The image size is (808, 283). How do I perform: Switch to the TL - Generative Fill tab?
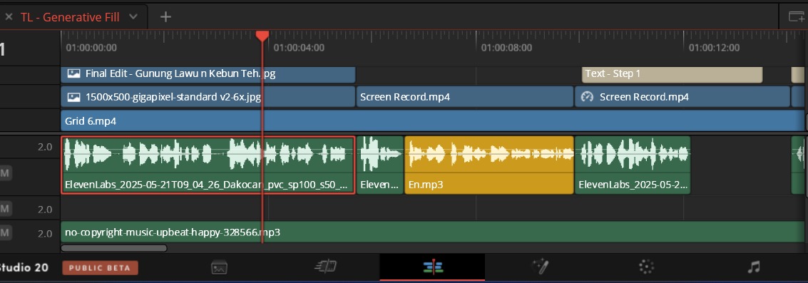tap(70, 17)
